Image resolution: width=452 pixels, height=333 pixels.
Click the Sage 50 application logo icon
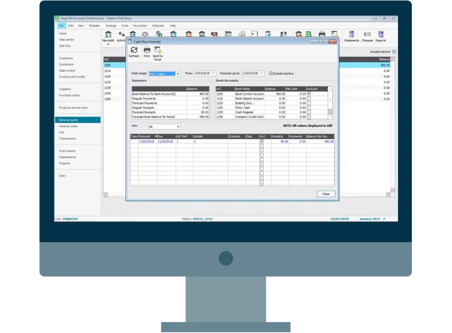pos(56,18)
